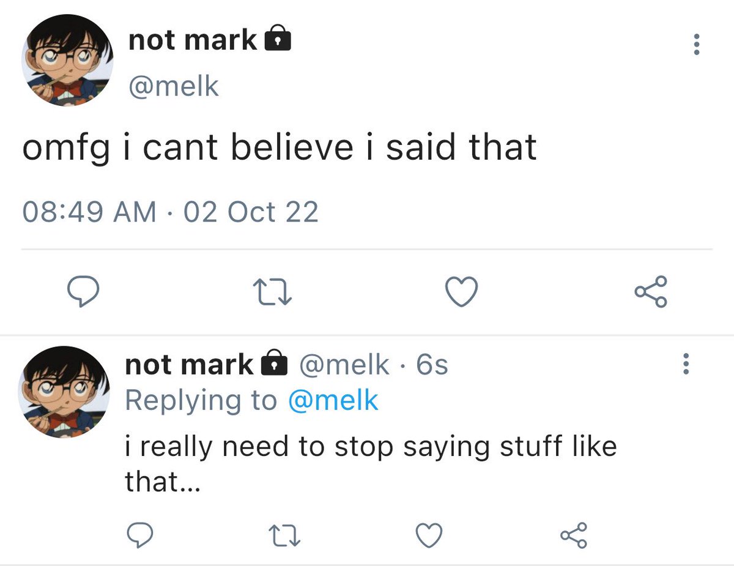Share the reply tweet
Viewport: 734px width, 566px height.
point(574,535)
